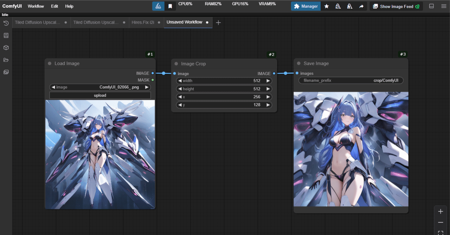Switch to the first Tiled Diffusion Upscal... tab
This screenshot has height=235, width=450.
(41, 22)
